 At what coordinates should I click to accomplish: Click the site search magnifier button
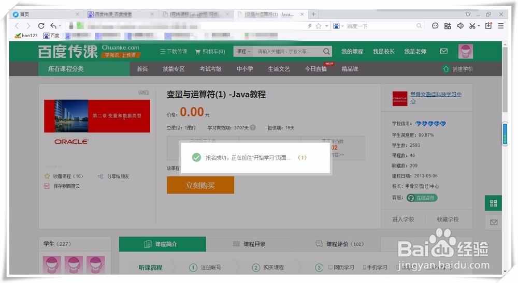coord(326,51)
